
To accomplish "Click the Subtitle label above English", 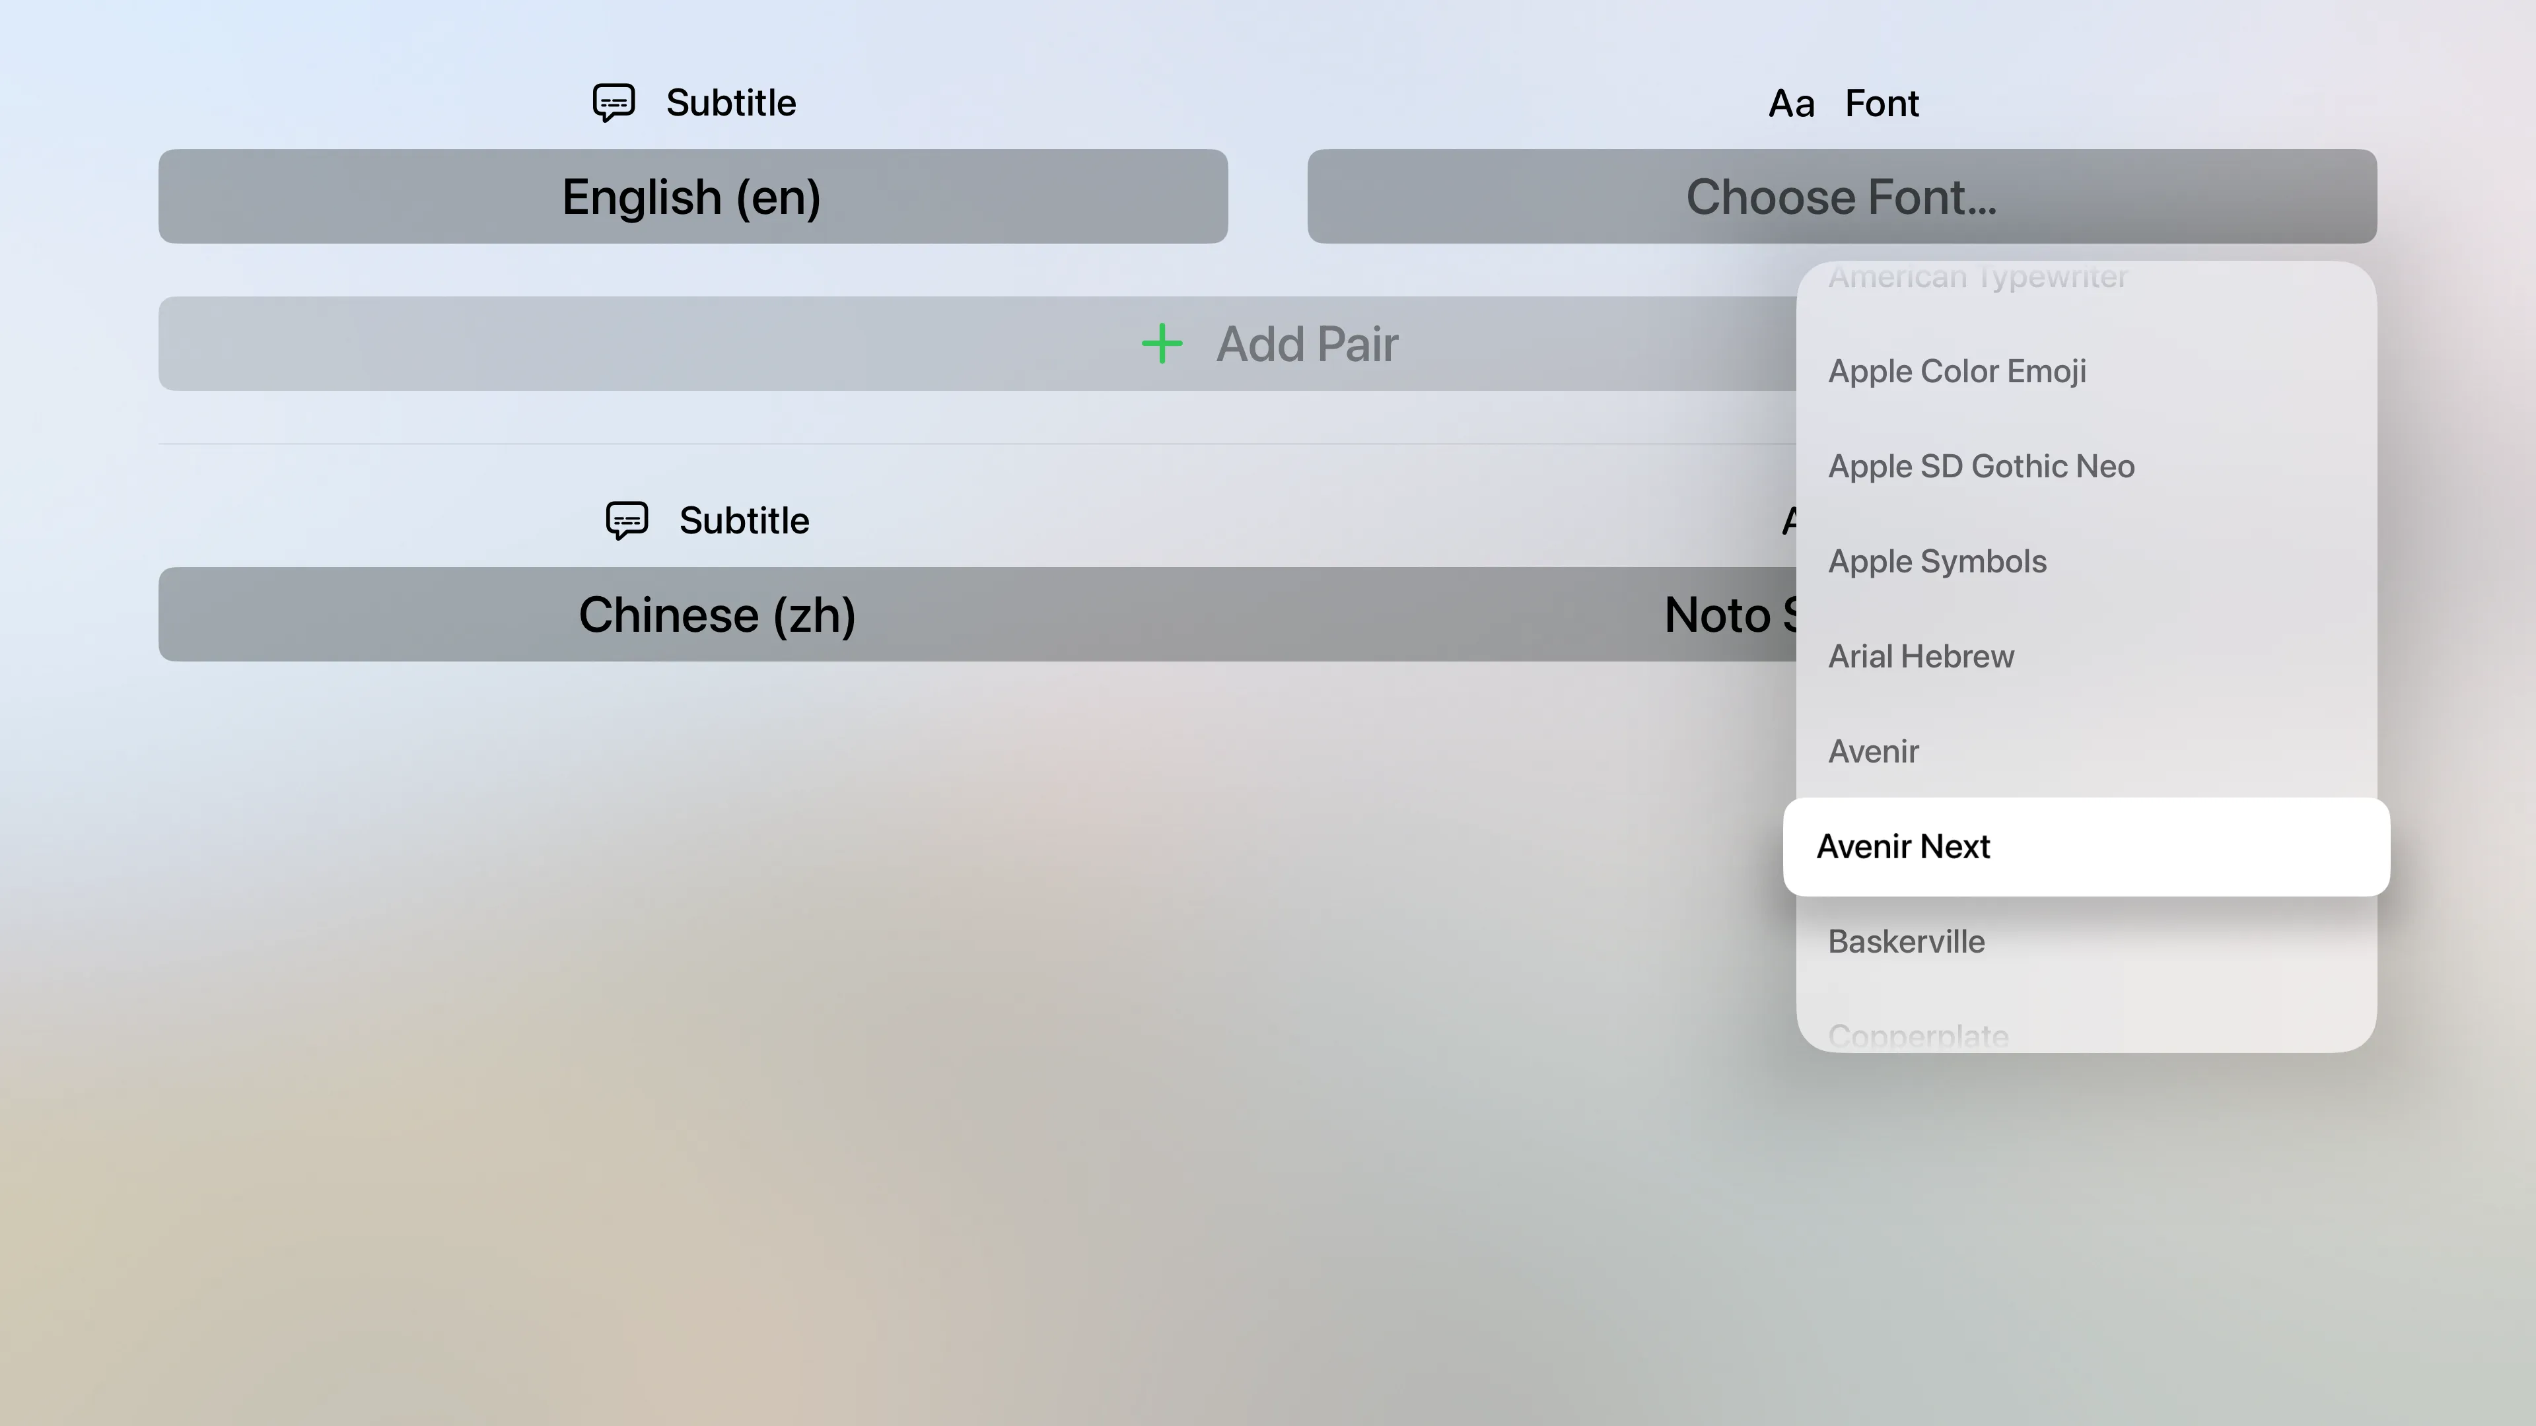I will pos(730,104).
